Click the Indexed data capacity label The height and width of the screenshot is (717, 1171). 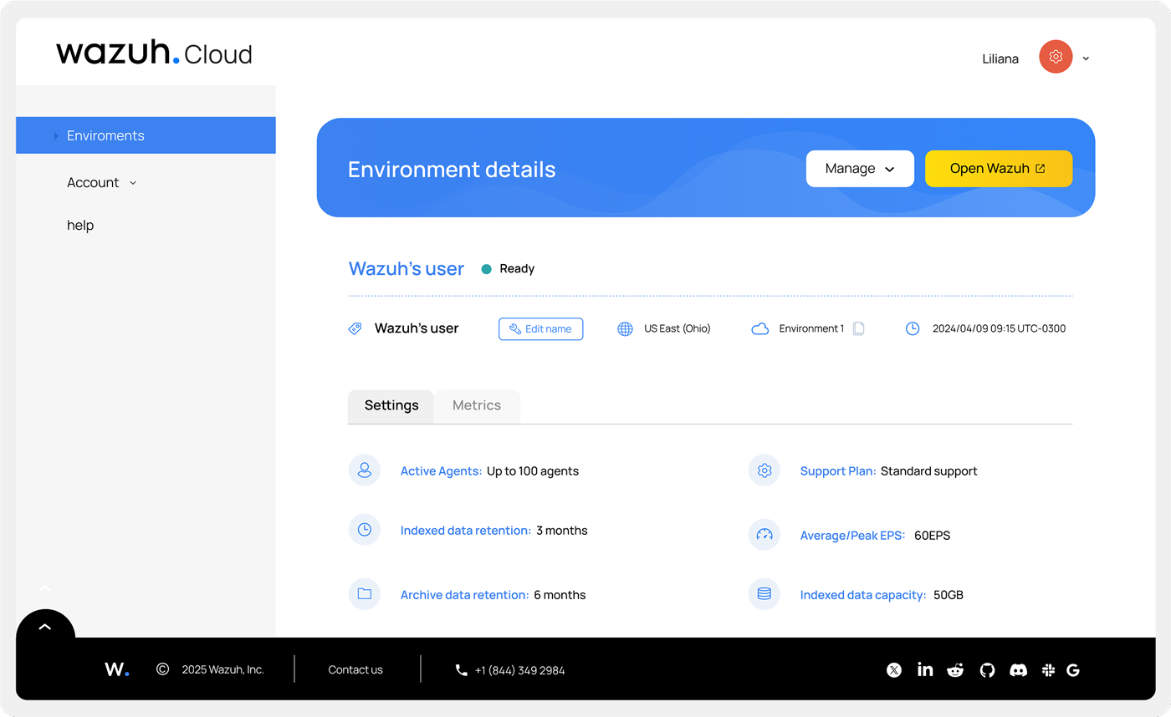click(x=863, y=595)
